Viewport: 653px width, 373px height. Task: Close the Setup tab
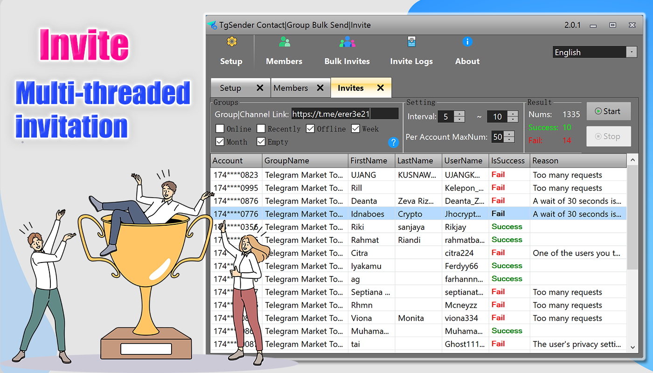coord(260,88)
